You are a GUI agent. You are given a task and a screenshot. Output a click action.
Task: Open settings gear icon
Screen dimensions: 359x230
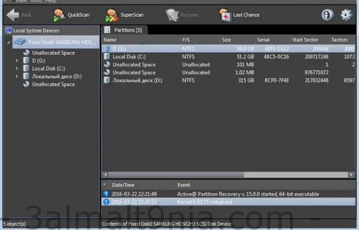click(x=346, y=15)
